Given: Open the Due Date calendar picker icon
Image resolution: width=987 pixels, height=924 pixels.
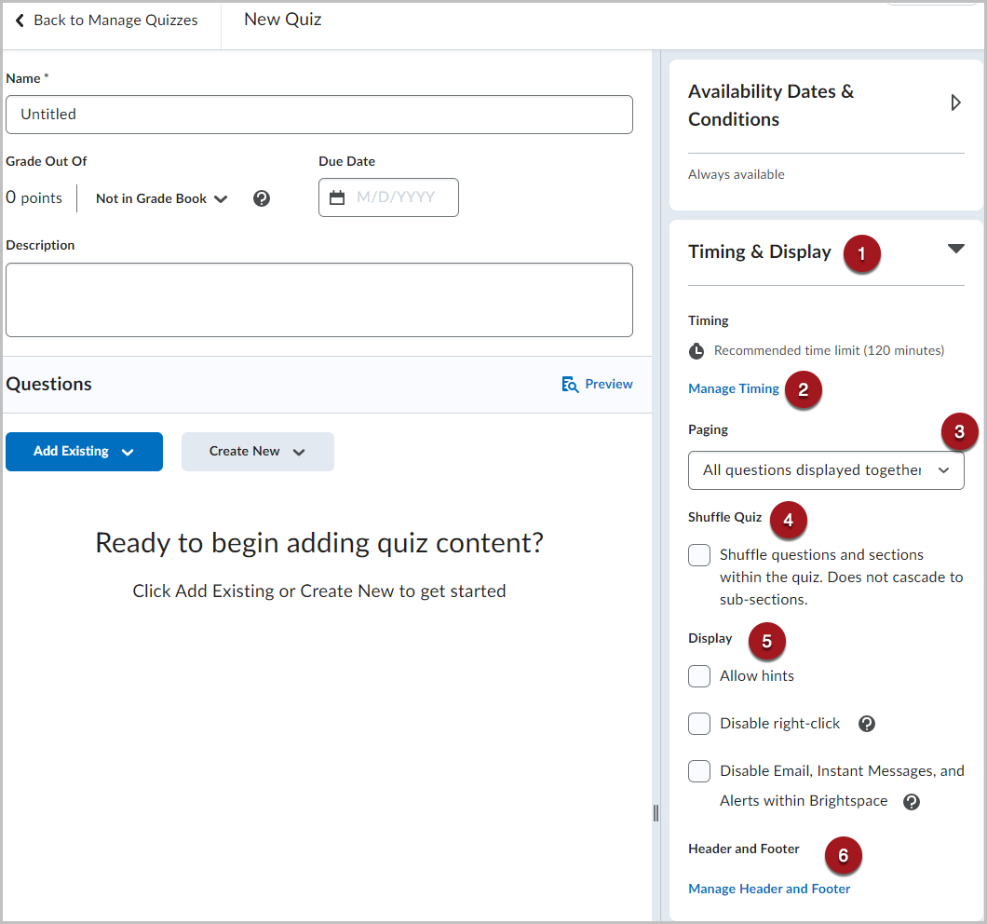Looking at the screenshot, I should (x=337, y=197).
